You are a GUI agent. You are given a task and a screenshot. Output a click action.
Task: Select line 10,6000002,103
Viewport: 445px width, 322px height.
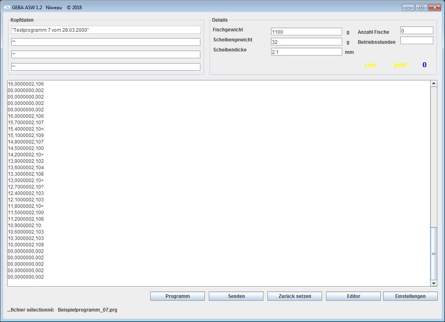coord(26,232)
